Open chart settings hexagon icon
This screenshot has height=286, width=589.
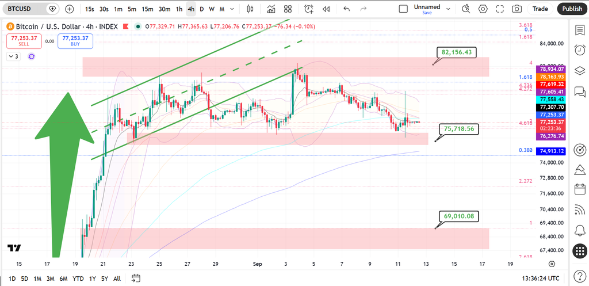[483, 9]
